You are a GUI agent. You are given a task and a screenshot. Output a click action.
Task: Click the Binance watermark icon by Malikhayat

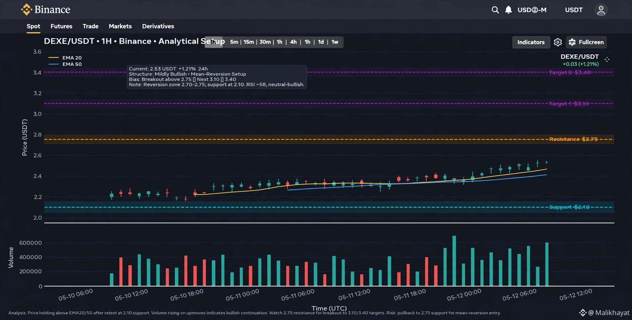(x=583, y=313)
